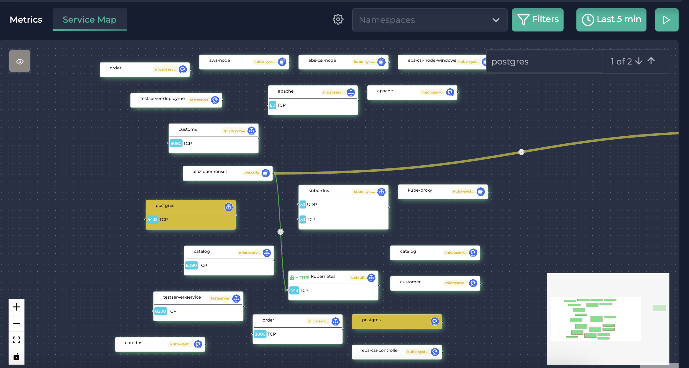Switch to the Metrics tab
The width and height of the screenshot is (689, 368).
point(26,19)
